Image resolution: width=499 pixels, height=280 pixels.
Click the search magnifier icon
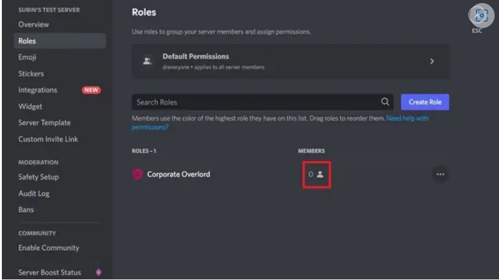point(385,102)
